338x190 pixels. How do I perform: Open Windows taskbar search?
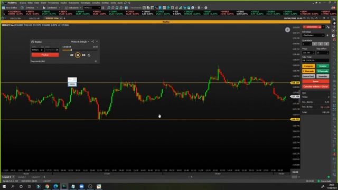(x=13, y=186)
